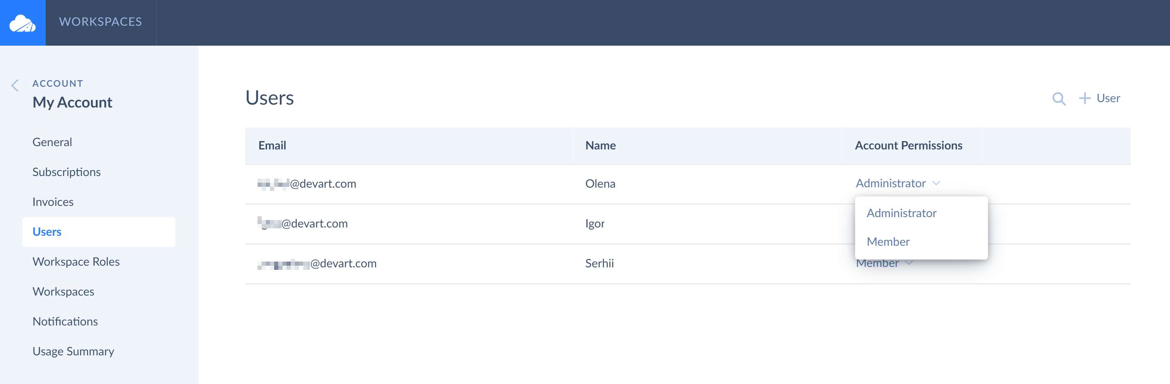
Task: Sort by the Email column header
Action: click(272, 145)
